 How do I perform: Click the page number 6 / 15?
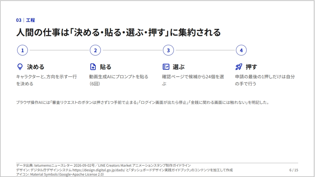[x=294, y=170]
